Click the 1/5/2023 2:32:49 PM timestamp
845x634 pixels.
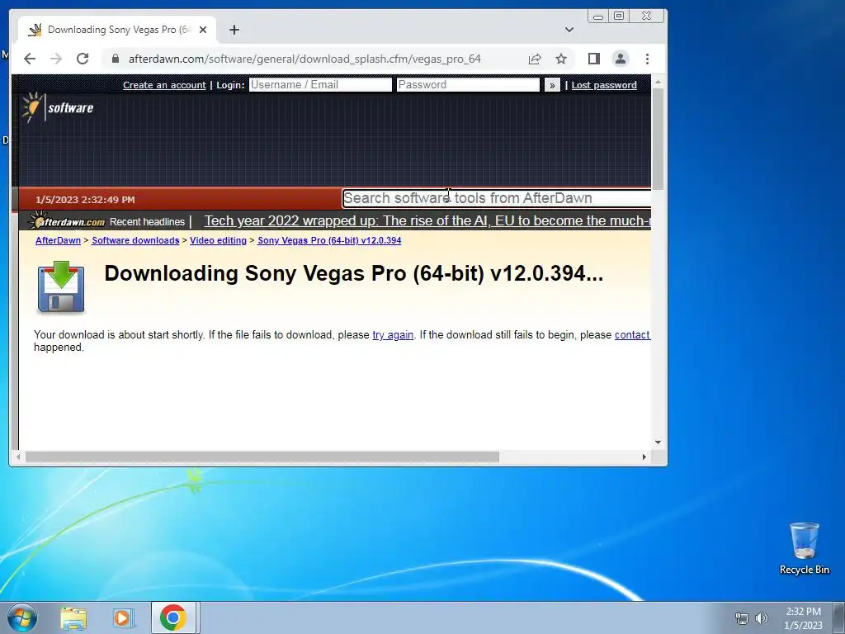85,200
